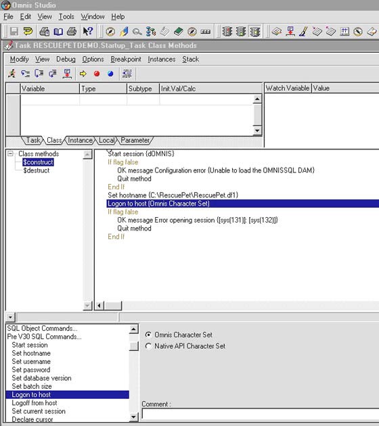The height and width of the screenshot is (426, 379).
Task: Click the yellow Go Point arrow icon
Action: click(x=83, y=74)
